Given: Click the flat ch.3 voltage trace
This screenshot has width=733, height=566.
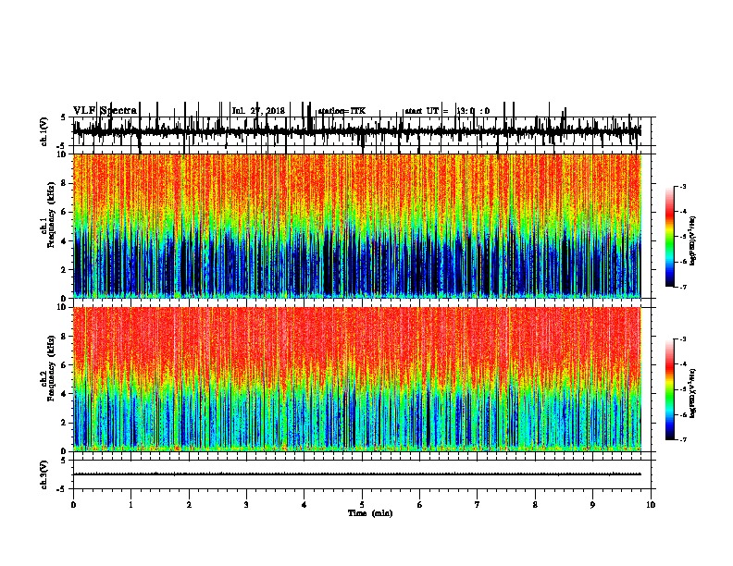Looking at the screenshot, I should 356,474.
